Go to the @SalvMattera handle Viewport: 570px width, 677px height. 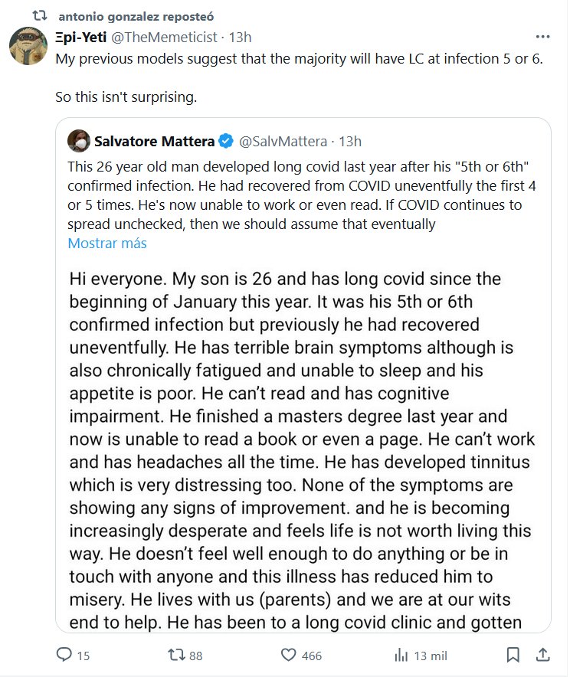(x=285, y=142)
